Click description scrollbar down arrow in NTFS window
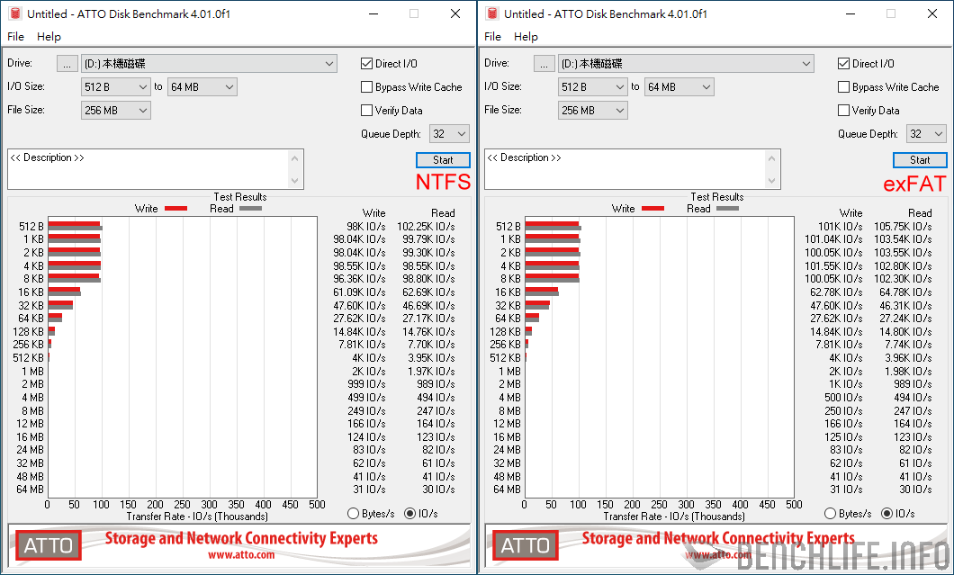Screen dimensions: 954x575 point(295,181)
